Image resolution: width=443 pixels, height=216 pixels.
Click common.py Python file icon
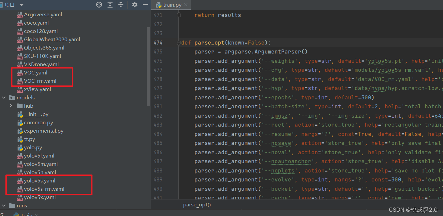click(20, 123)
